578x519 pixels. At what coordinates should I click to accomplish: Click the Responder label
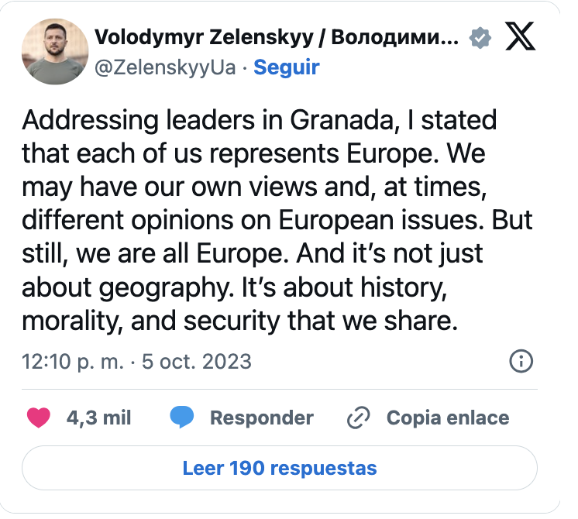(262, 418)
